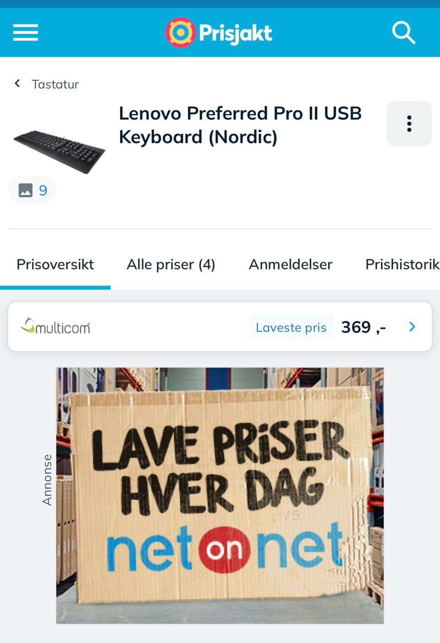
Task: Switch to the Prisoversikt tab
Action: click(x=55, y=264)
